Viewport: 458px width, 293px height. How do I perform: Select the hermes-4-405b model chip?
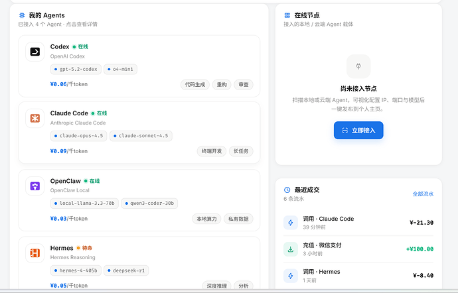point(76,270)
